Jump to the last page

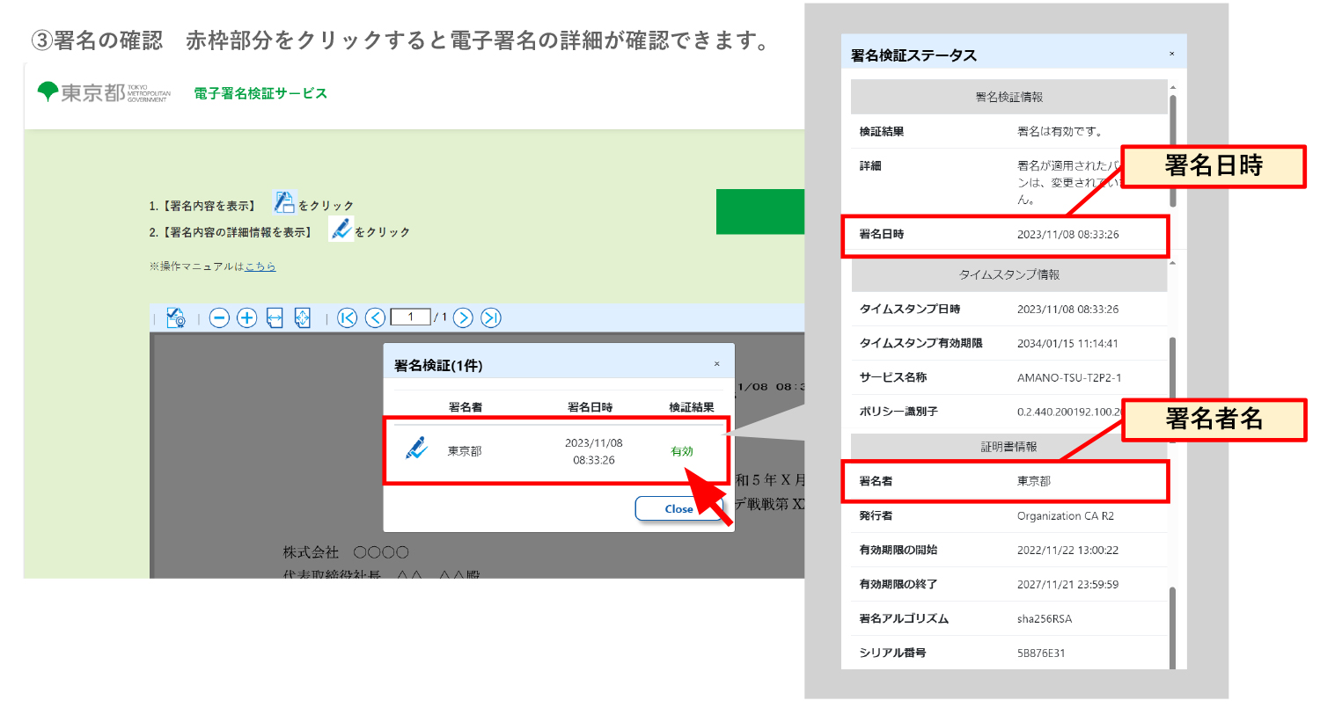coord(491,318)
